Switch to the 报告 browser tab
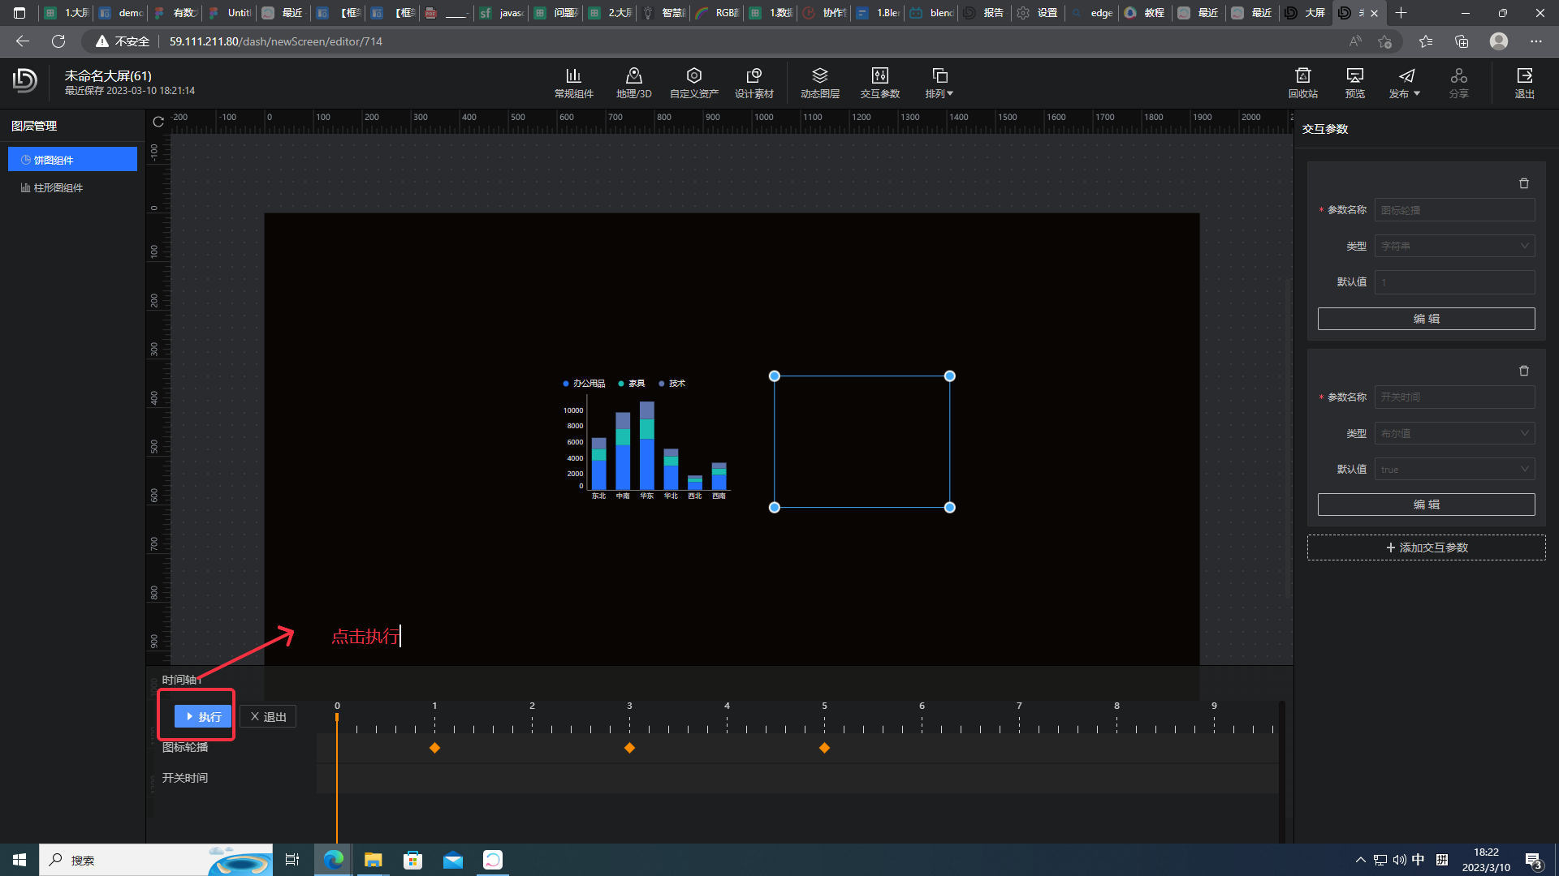The image size is (1559, 876). coord(984,13)
